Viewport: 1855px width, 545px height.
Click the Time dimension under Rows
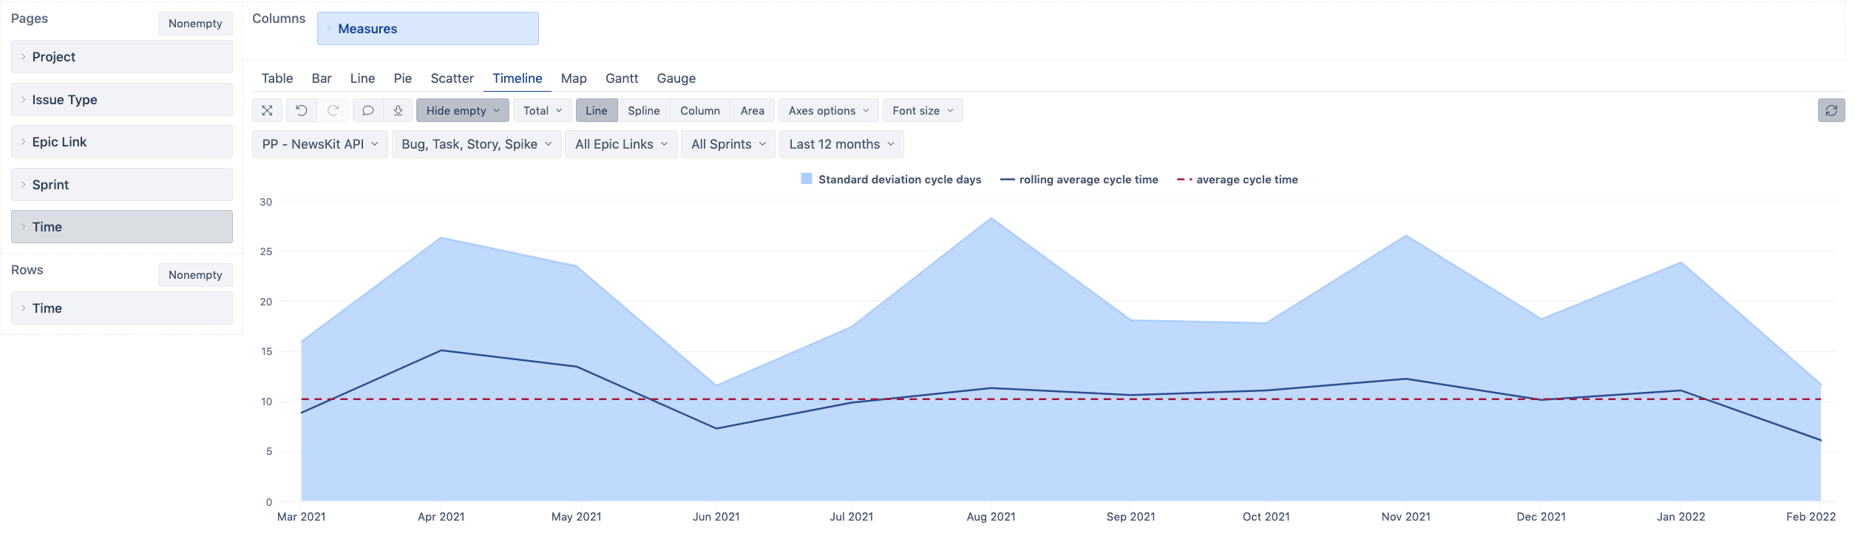tap(122, 308)
